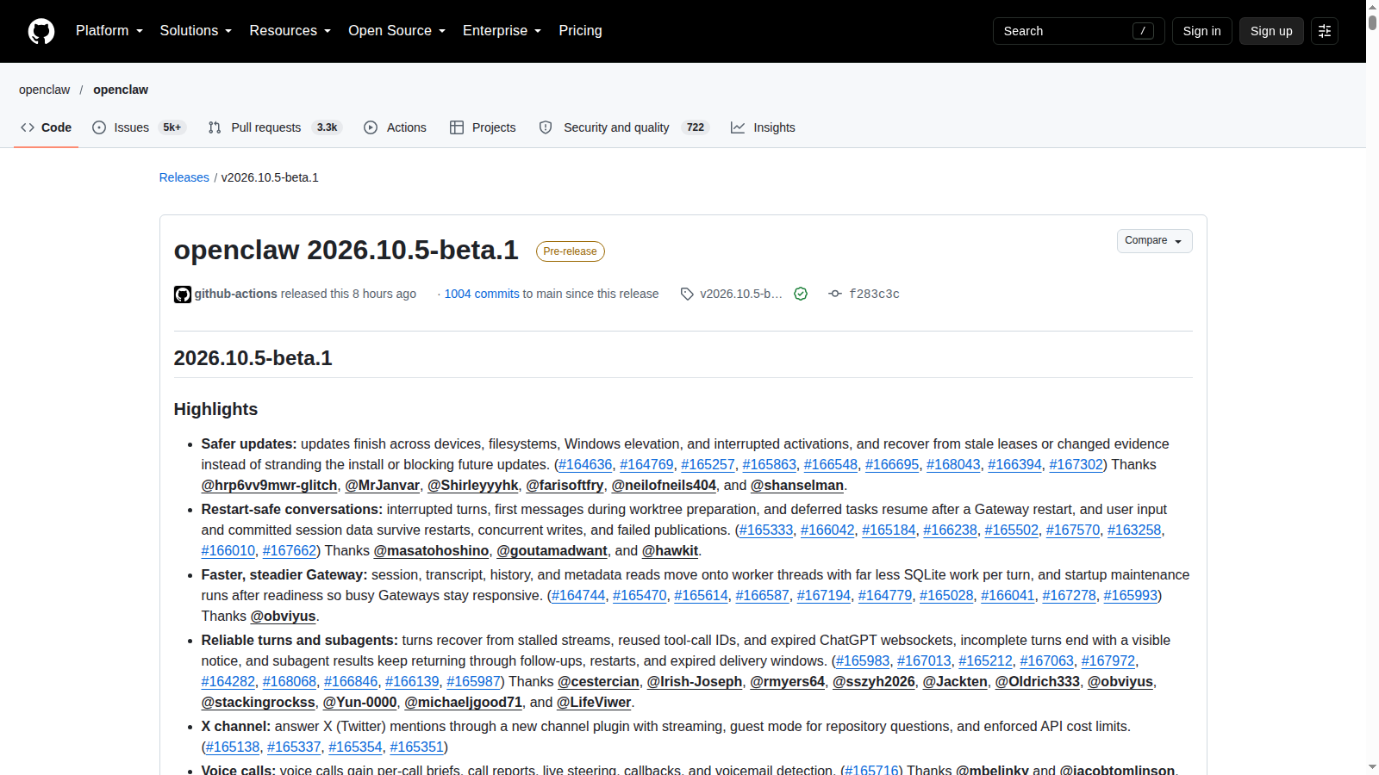This screenshot has width=1379, height=775.
Task: Click the Sign up button
Action: point(1271,31)
